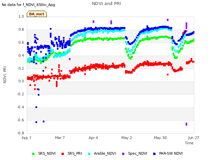Click the -0.4 y-axis tick label
This screenshot has width=214, height=160.
pyautogui.click(x=21, y=107)
